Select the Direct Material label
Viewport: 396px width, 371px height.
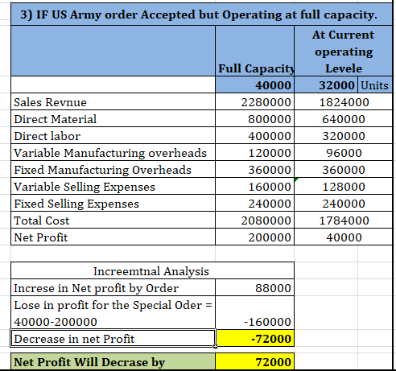pyautogui.click(x=113, y=119)
